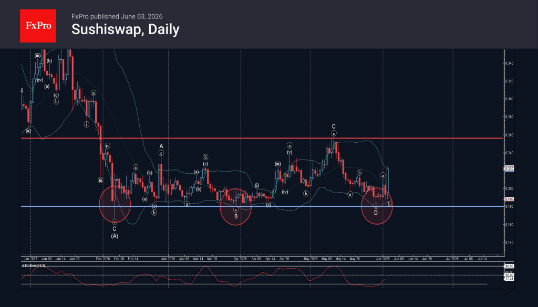
Task: Click the Apr-08 date label
Action: tap(256, 259)
